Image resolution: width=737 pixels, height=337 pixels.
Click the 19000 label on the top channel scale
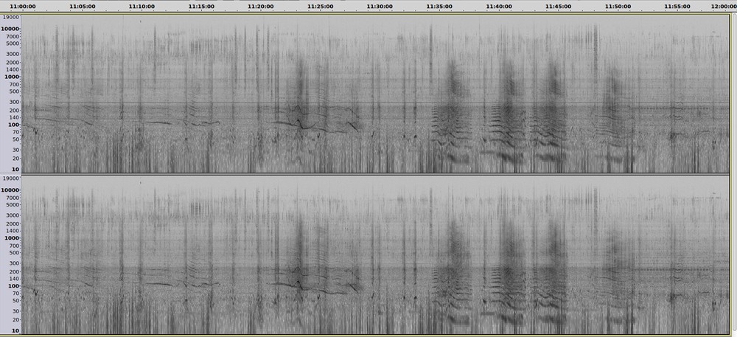[11, 17]
